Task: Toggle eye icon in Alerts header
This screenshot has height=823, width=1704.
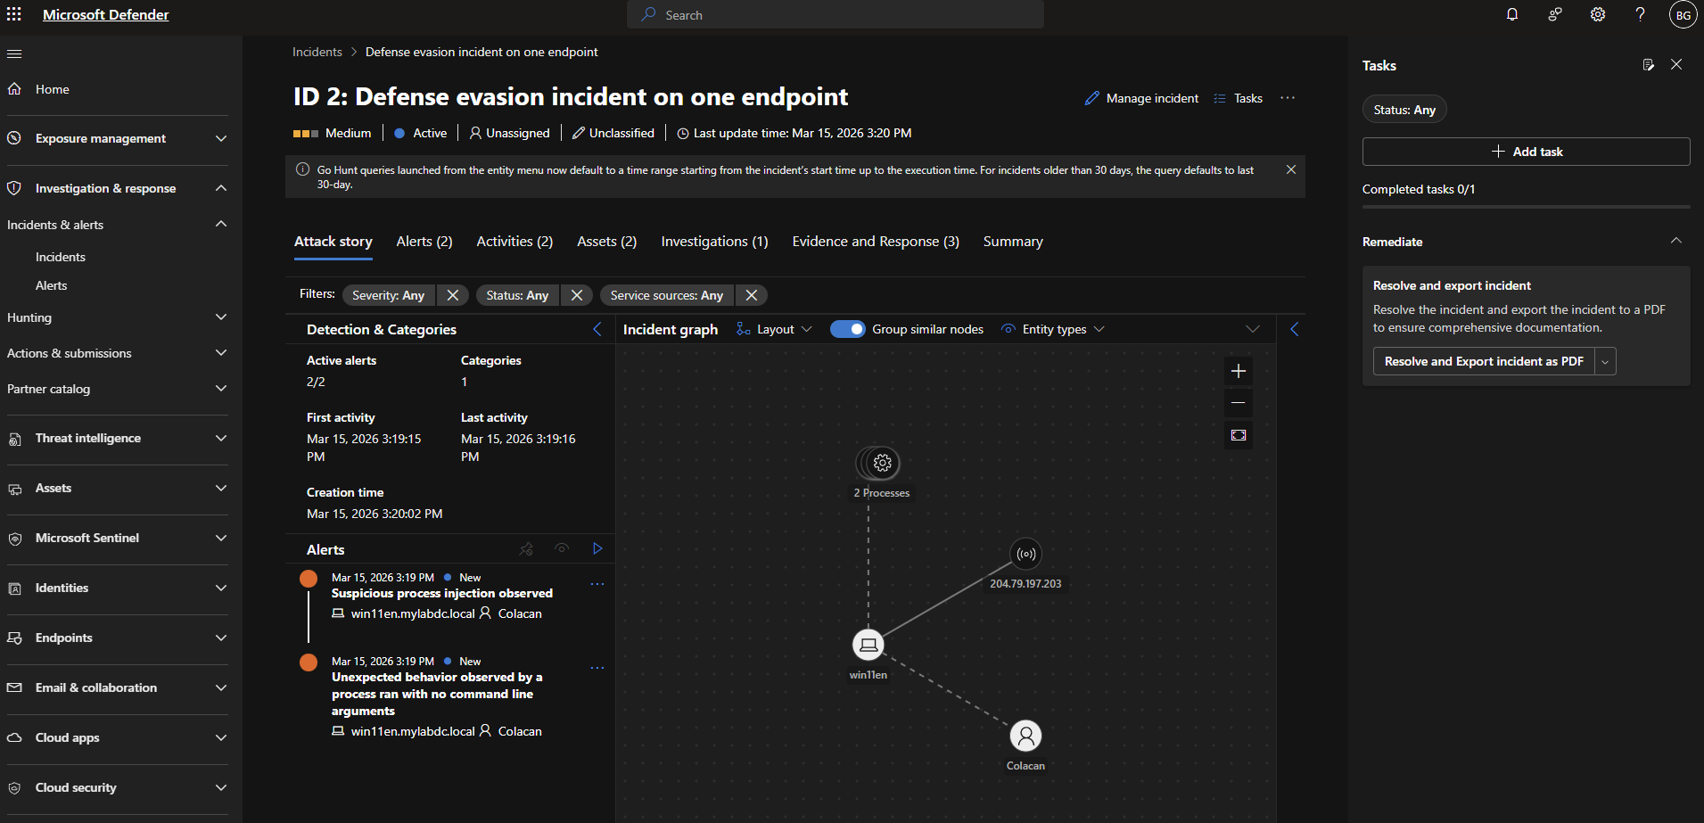Action: tap(562, 548)
